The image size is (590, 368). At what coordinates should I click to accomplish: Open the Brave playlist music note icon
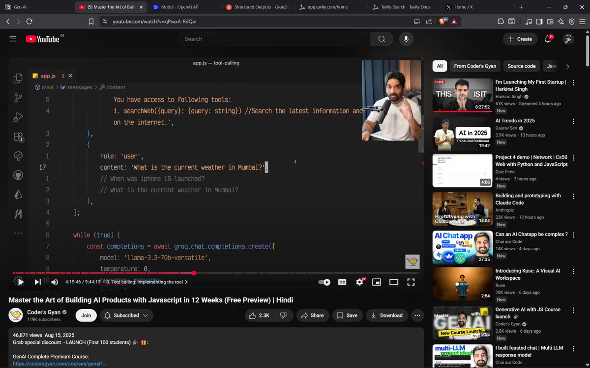click(529, 22)
